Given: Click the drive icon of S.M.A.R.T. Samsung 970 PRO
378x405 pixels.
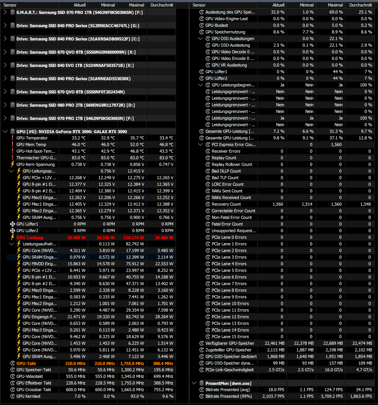Looking at the screenshot, I should 12,12.
